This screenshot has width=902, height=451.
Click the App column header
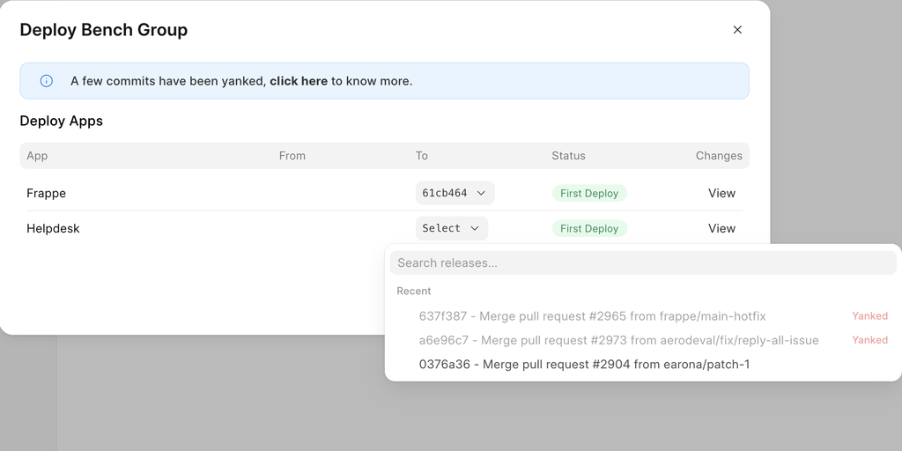point(37,156)
